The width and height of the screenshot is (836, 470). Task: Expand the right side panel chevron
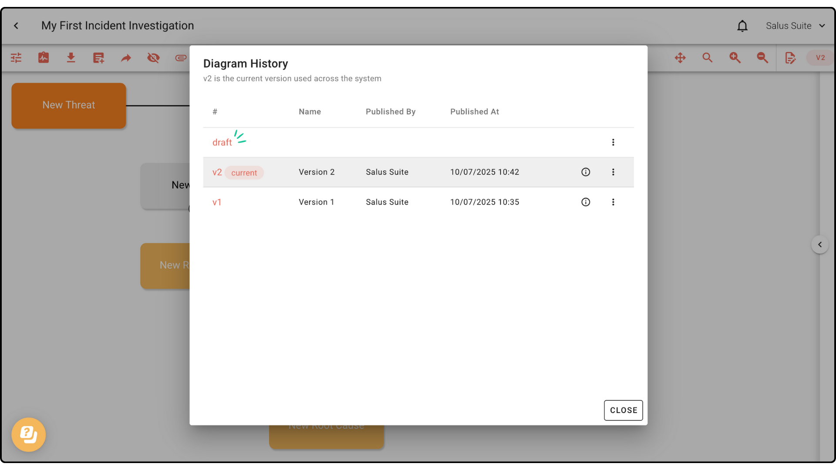[x=820, y=245]
